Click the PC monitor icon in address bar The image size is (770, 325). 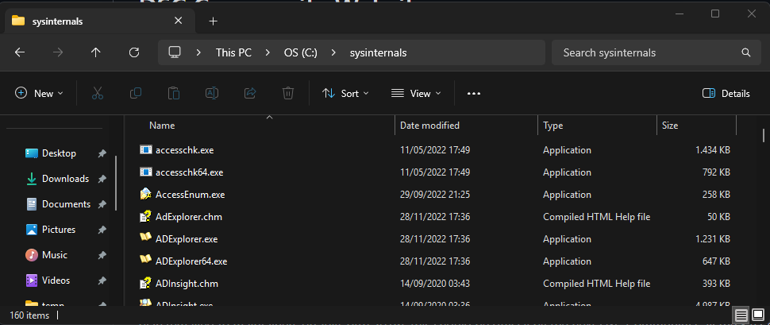tap(175, 52)
